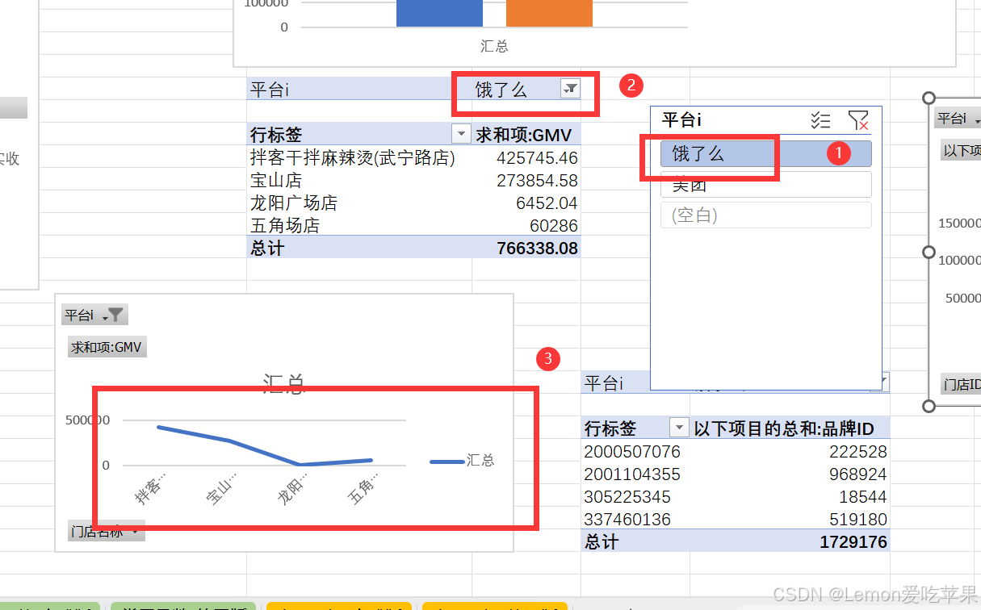Image resolution: width=981 pixels, height=610 pixels.
Task: Click the 以下项目的总和:品牌ID header cell
Action: point(790,428)
